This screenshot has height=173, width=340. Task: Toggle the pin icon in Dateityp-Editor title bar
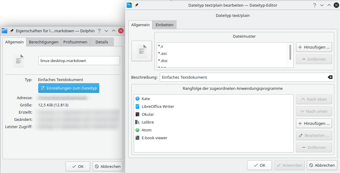[x=137, y=5]
